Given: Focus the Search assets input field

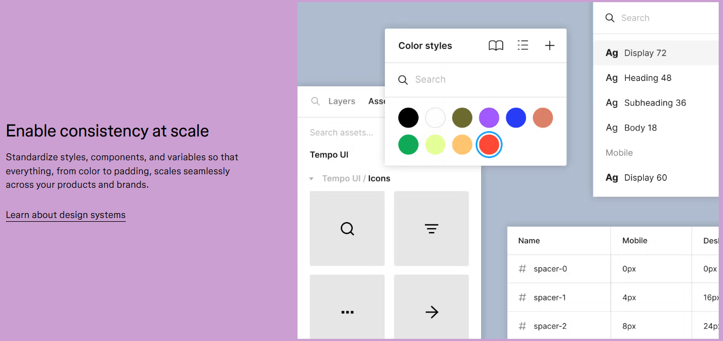Looking at the screenshot, I should point(341,133).
